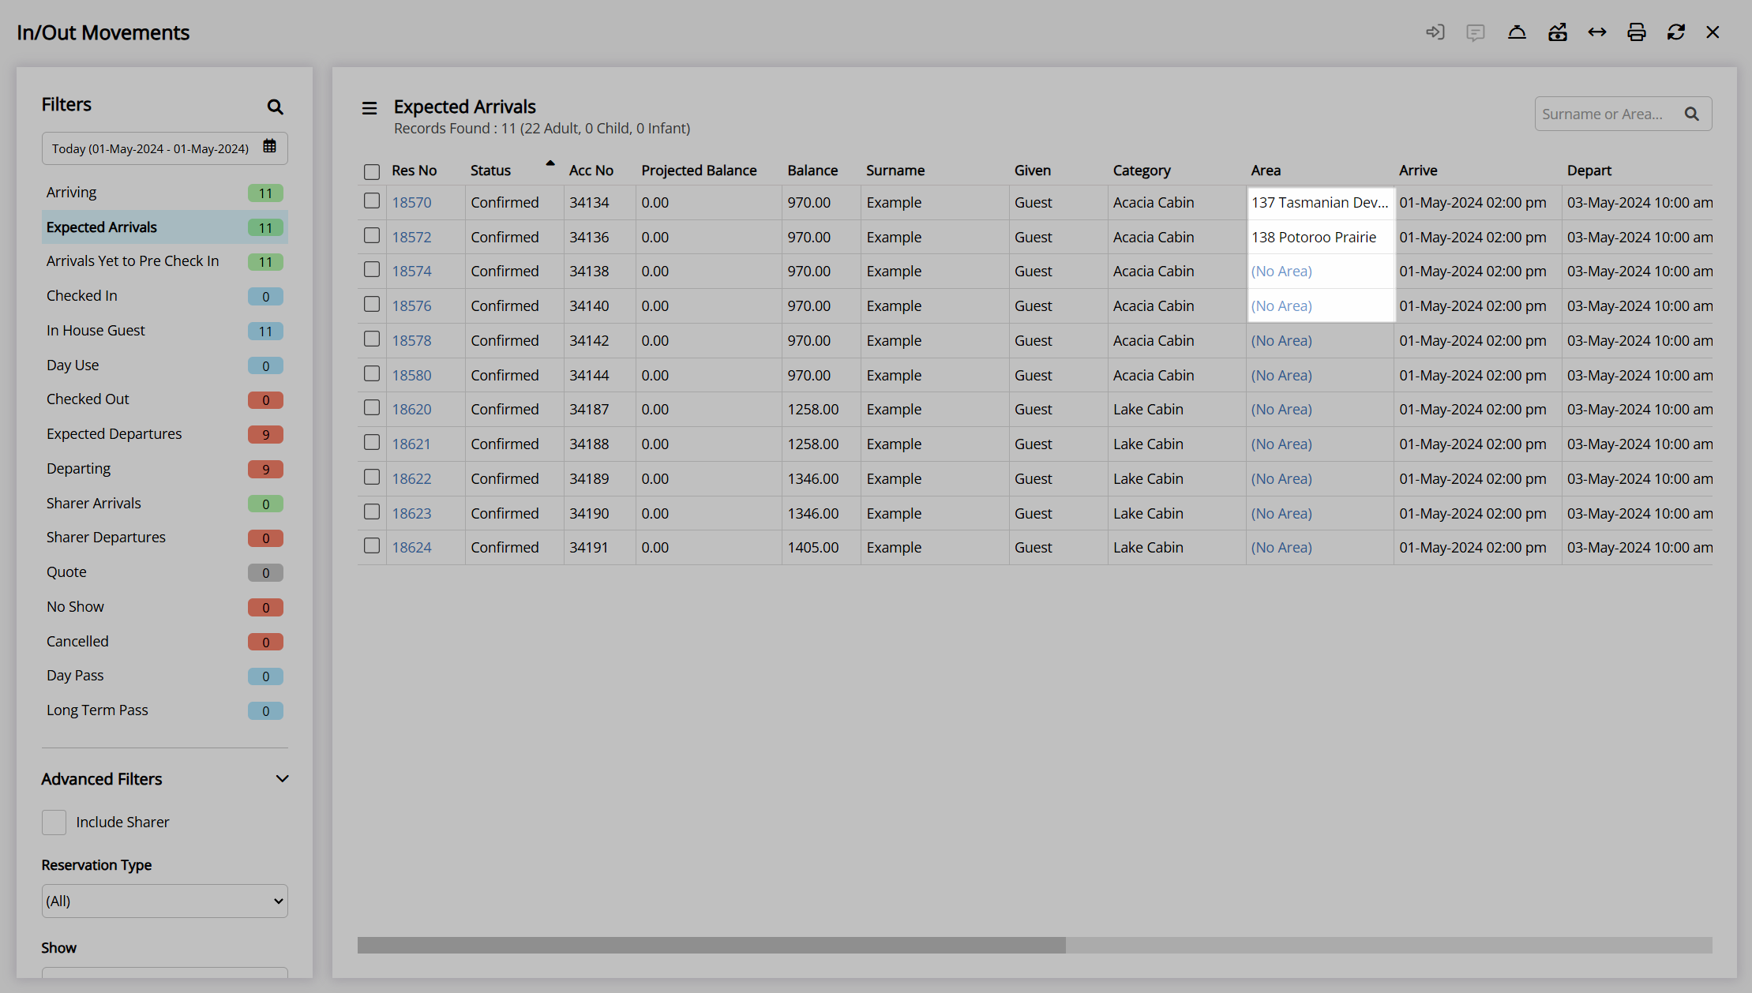The image size is (1752, 993).
Task: Open the Today date range selector
Action: [165, 148]
